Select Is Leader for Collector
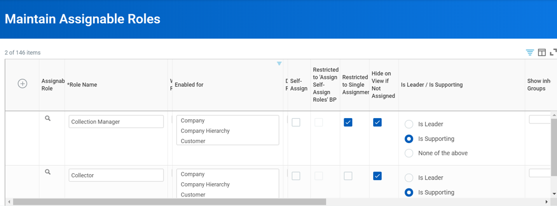The width and height of the screenshot is (557, 206). point(409,177)
